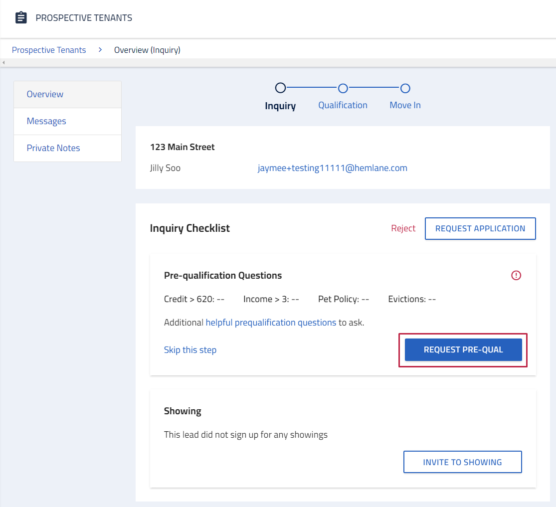Image resolution: width=556 pixels, height=507 pixels.
Task: Select the Move In step circle
Action: (405, 88)
